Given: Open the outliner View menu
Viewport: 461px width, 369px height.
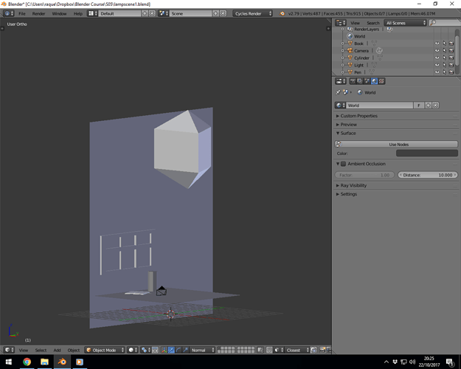Looking at the screenshot, I should pyautogui.click(x=356, y=23).
